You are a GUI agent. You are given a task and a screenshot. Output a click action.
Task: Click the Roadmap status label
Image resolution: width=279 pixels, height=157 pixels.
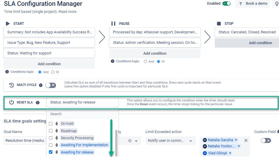coord(69,131)
